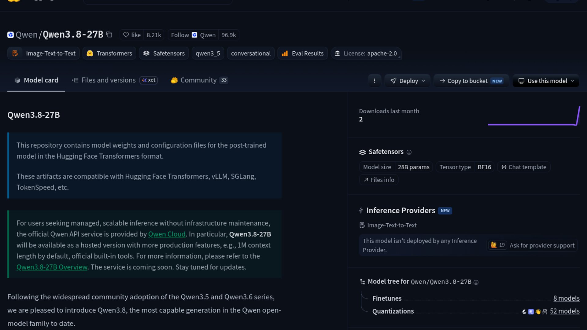Show Safetensors info tooltip icon
This screenshot has width=587, height=330.
pyautogui.click(x=409, y=152)
